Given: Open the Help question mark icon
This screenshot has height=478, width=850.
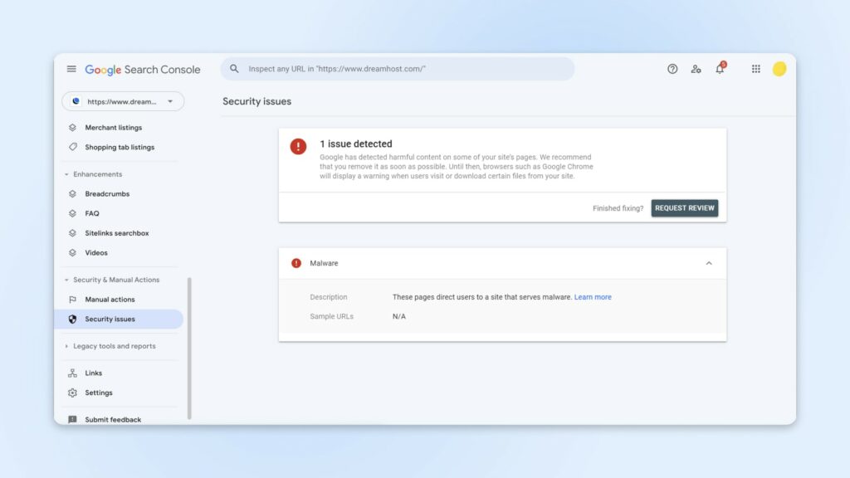Looking at the screenshot, I should (x=672, y=69).
